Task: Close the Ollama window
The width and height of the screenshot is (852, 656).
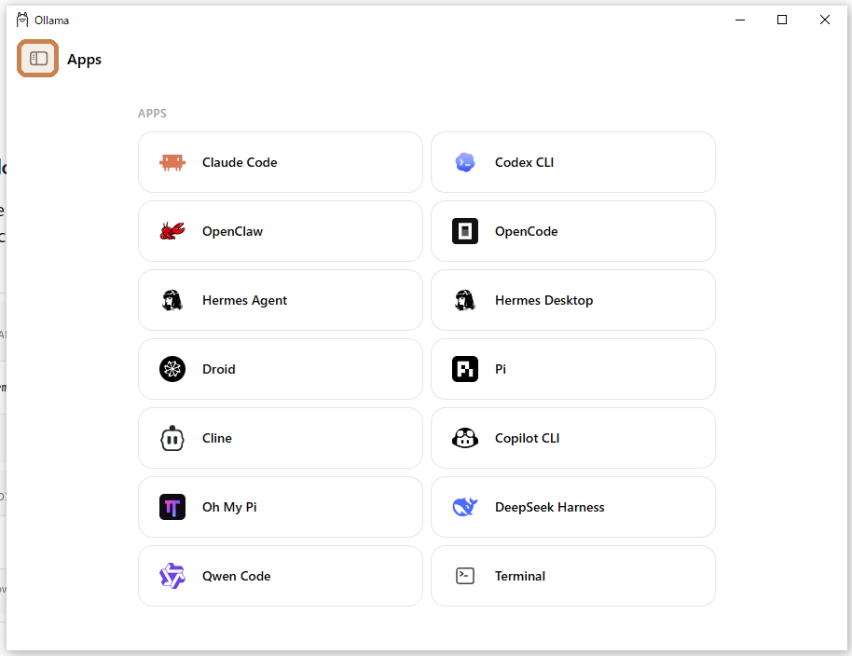Action: (824, 20)
